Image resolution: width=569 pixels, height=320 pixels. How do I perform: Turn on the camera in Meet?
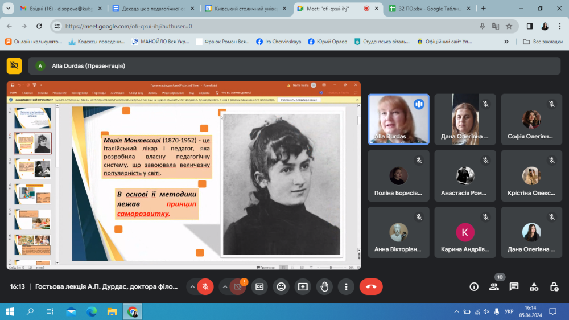(238, 286)
